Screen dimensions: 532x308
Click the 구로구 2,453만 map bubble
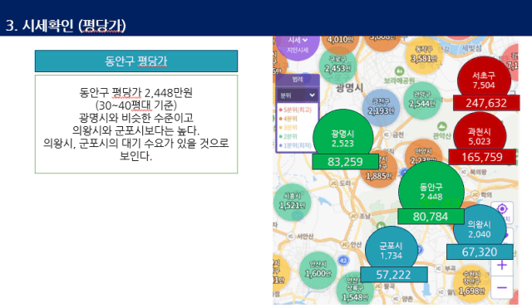click(x=337, y=65)
